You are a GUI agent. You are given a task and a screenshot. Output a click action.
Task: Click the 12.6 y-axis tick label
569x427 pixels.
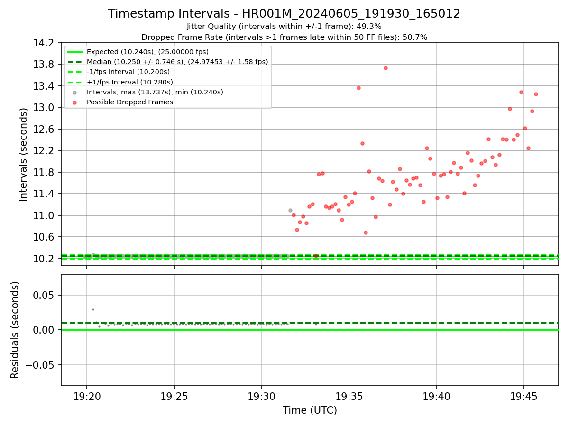45,129
